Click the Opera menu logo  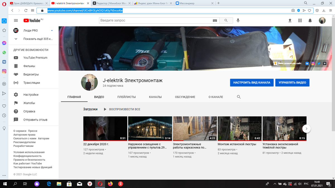pyautogui.click(x=4, y=3)
